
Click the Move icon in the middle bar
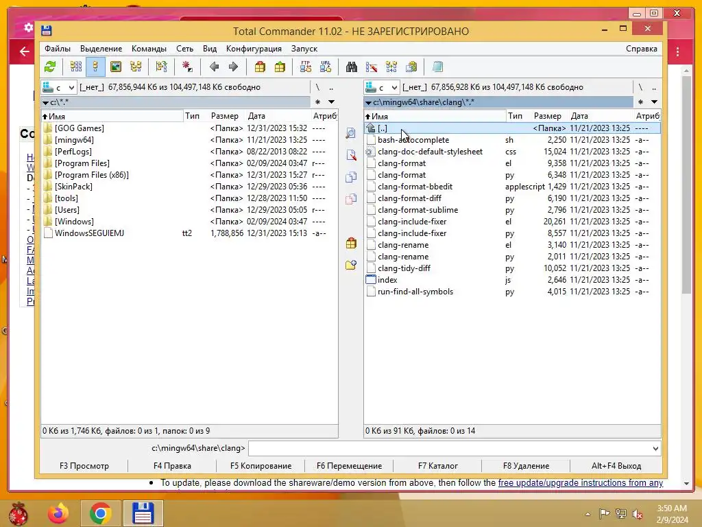[x=351, y=198]
